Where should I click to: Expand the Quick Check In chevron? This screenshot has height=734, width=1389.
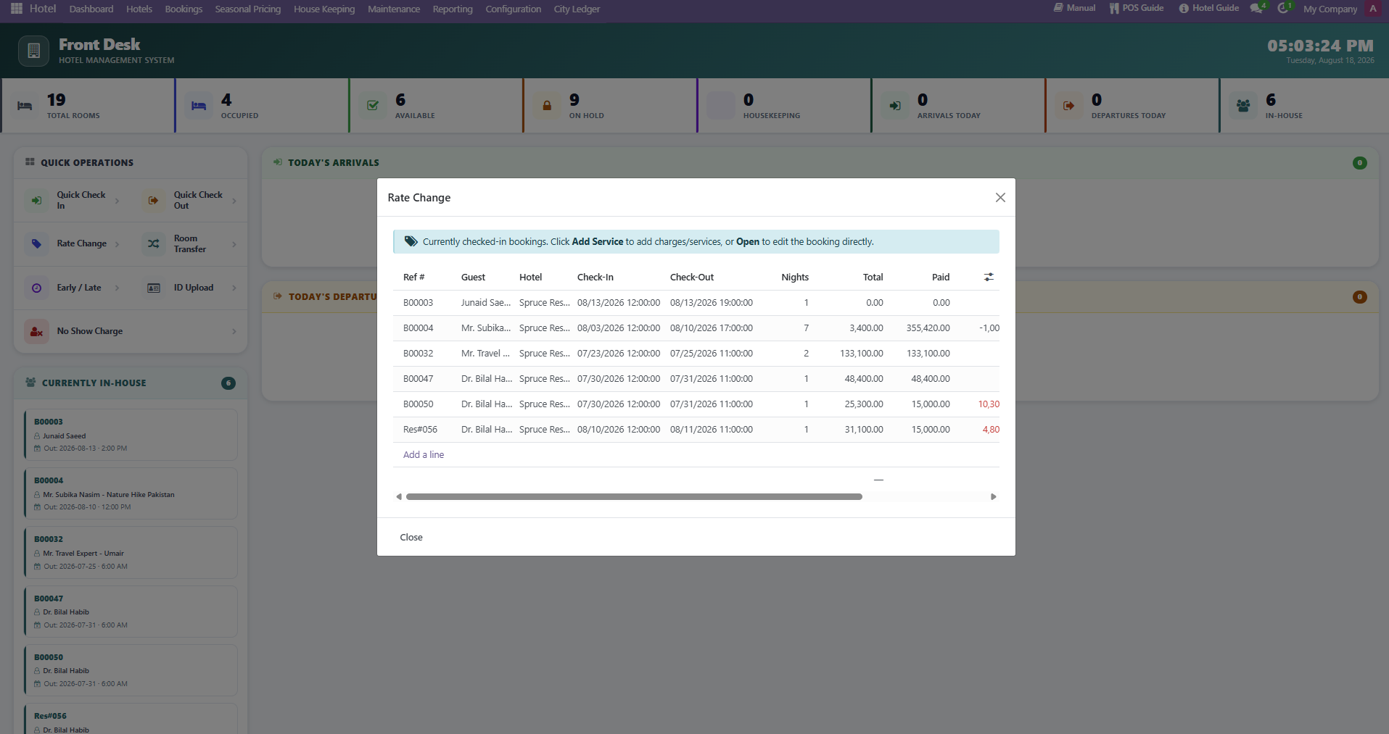coord(117,201)
